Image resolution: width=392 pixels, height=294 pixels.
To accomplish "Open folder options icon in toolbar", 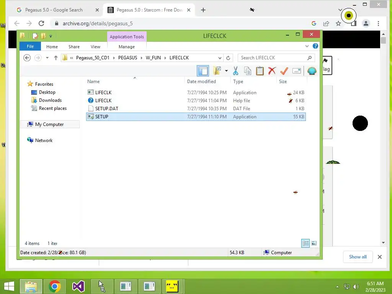I will point(217,71).
